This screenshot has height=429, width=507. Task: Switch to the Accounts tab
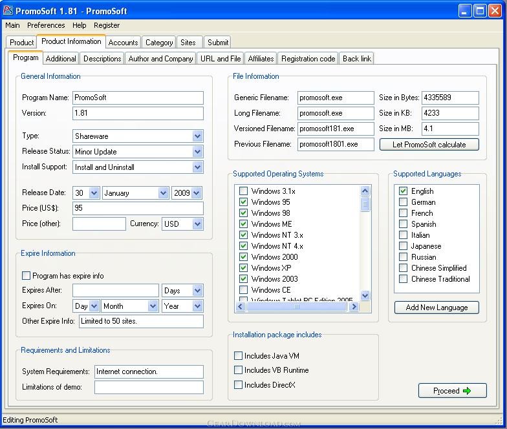point(123,43)
